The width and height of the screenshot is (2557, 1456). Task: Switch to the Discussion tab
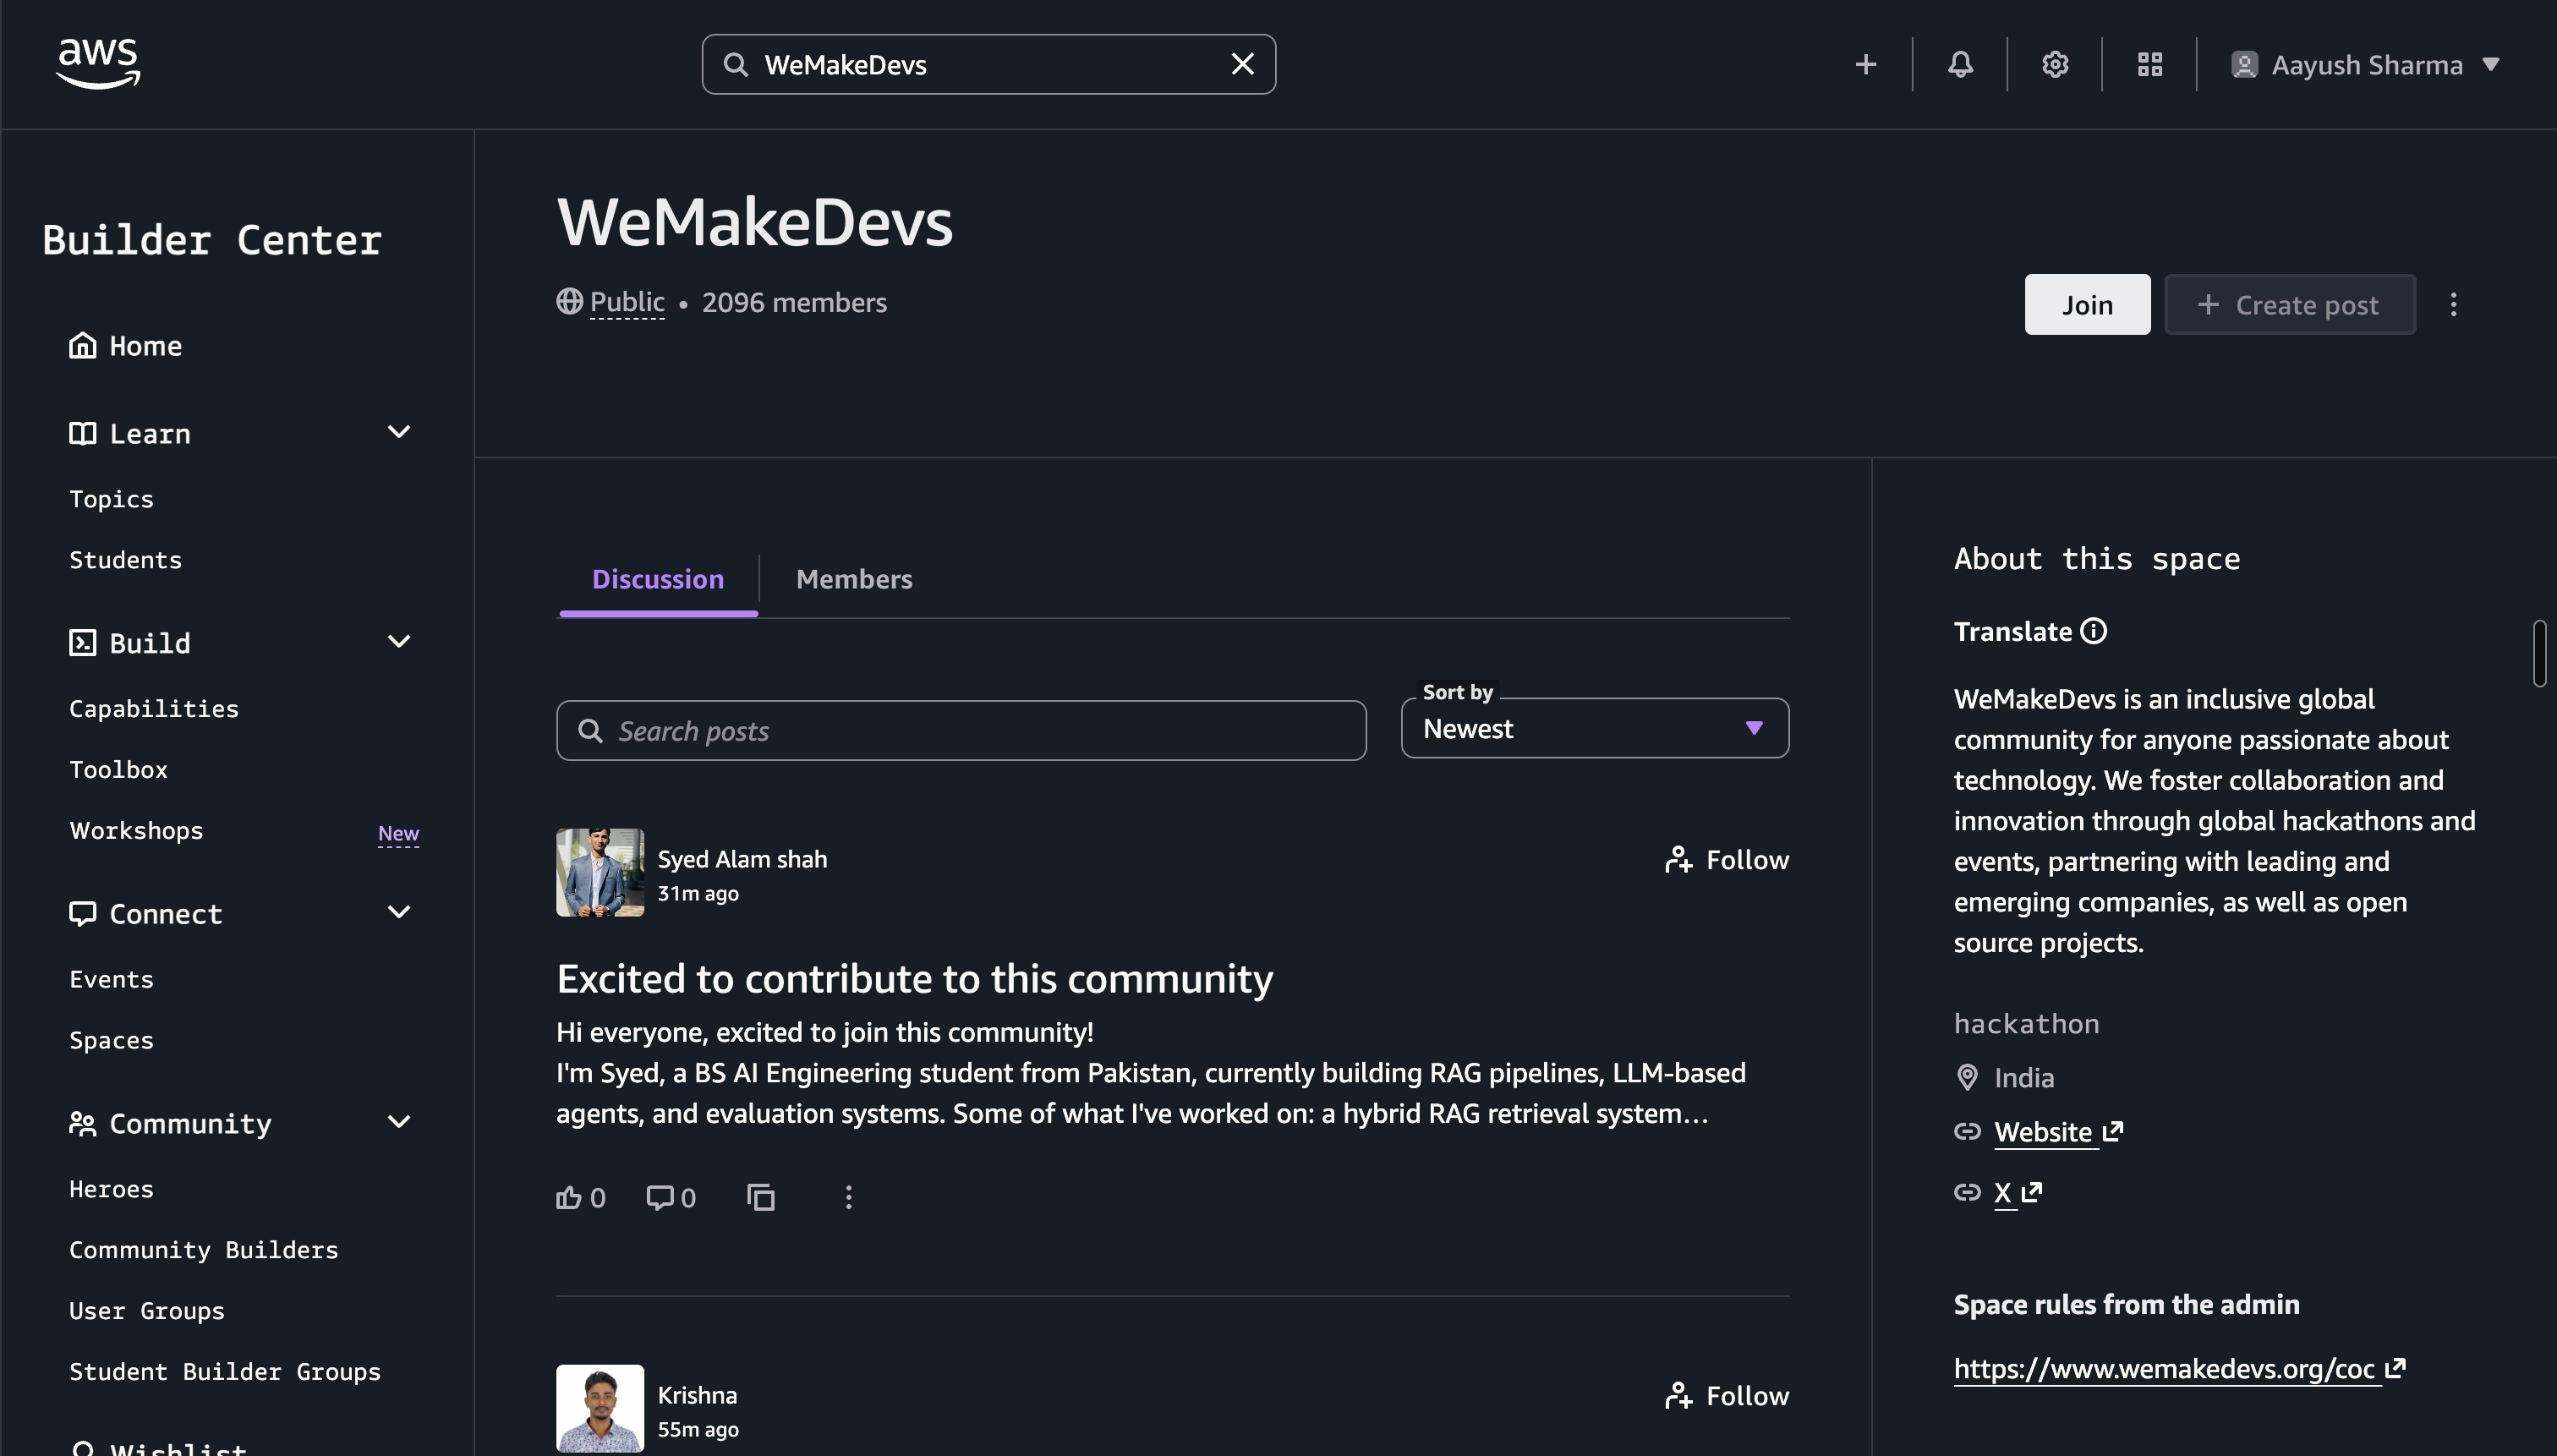pos(658,579)
